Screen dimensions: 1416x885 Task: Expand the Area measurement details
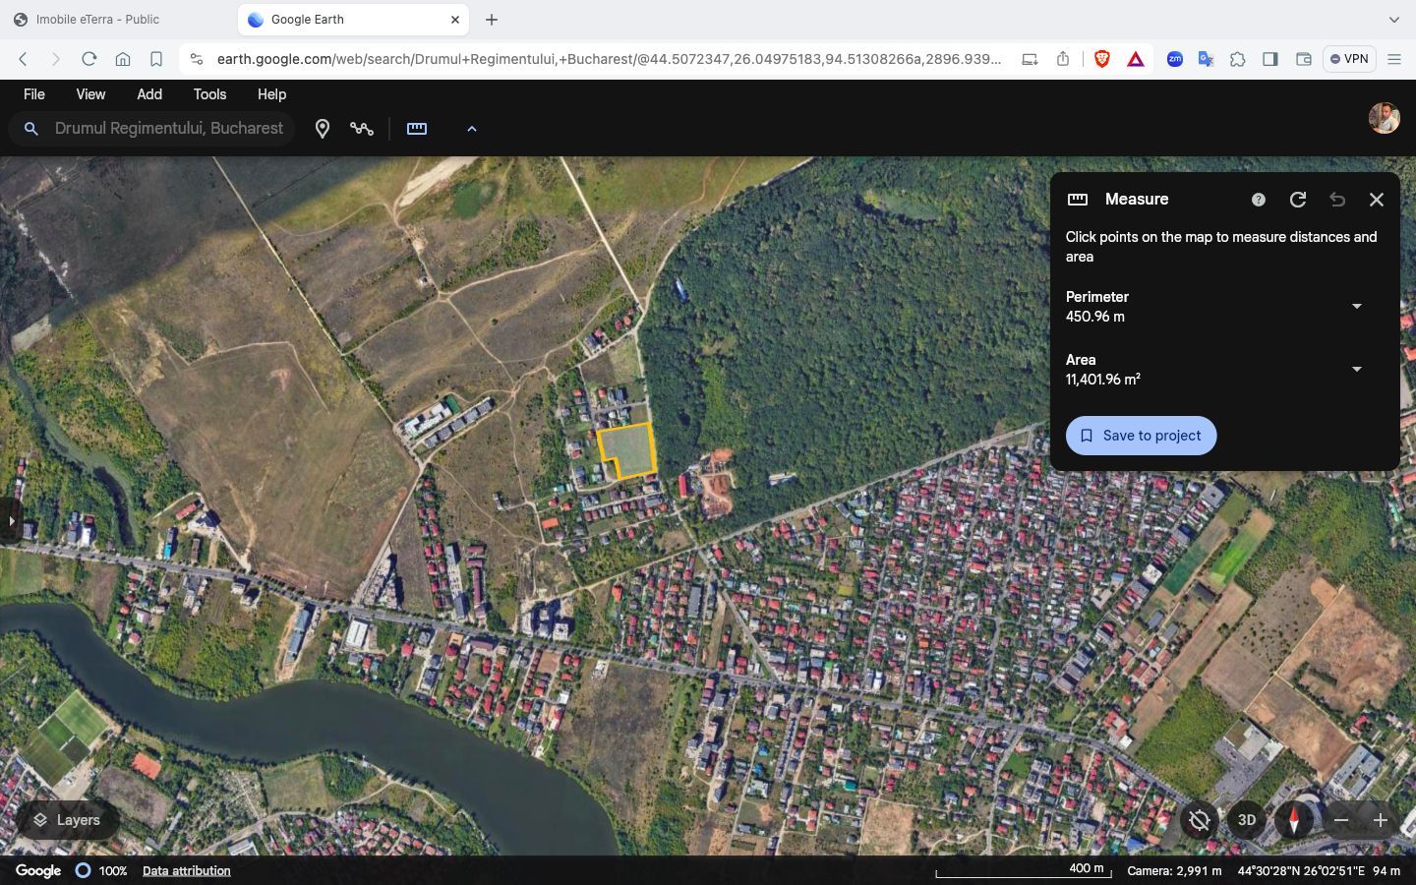click(x=1356, y=369)
